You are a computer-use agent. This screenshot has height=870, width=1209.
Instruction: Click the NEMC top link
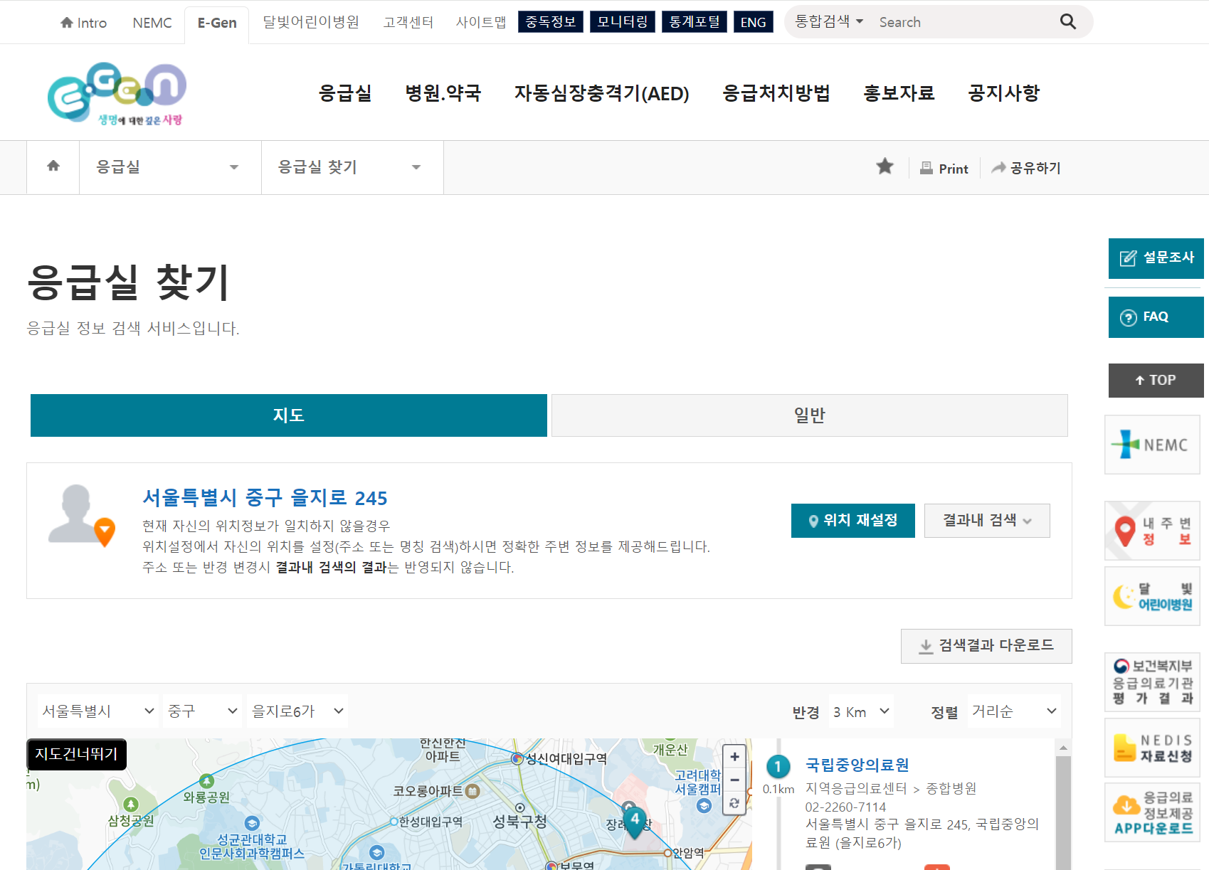pos(152,23)
